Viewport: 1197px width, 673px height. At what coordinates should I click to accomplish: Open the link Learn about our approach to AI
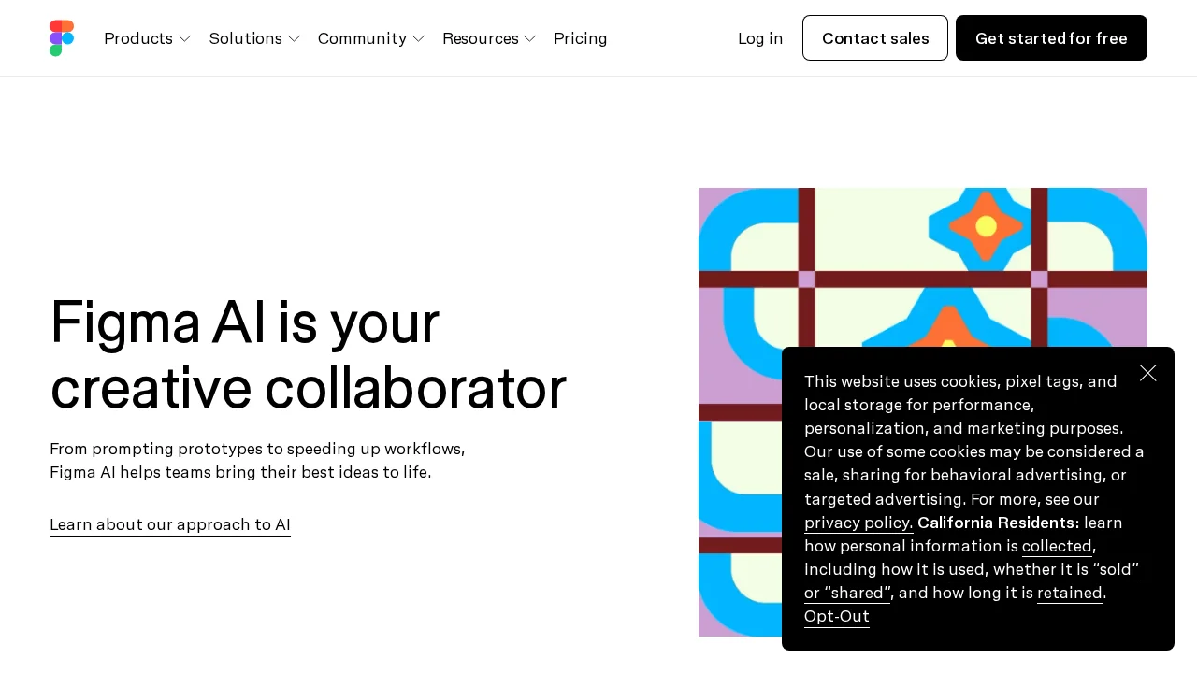click(170, 524)
